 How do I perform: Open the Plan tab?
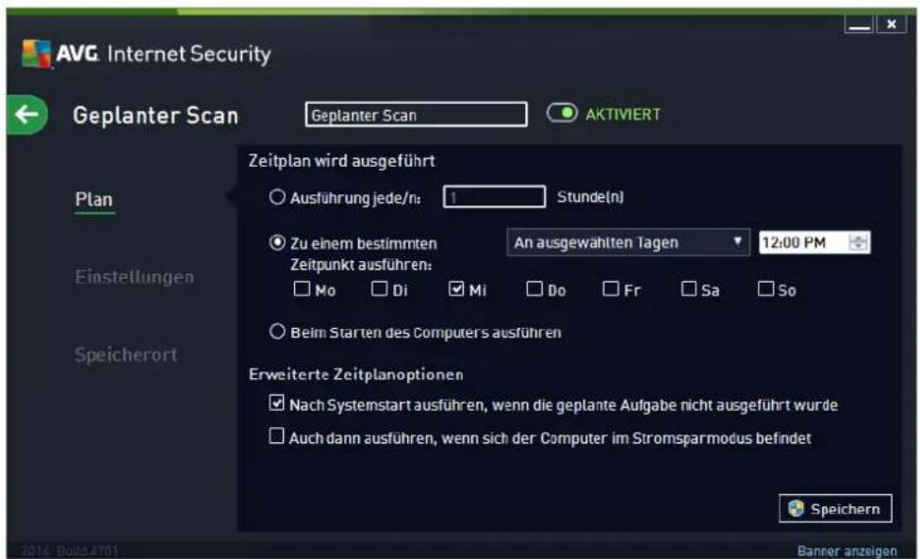click(94, 200)
